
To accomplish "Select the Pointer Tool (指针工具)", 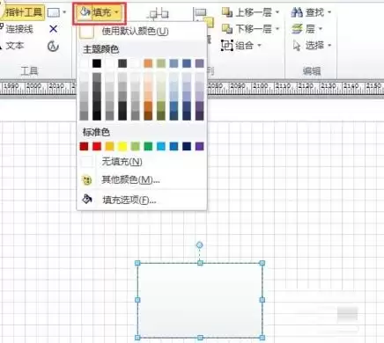I will (23, 12).
